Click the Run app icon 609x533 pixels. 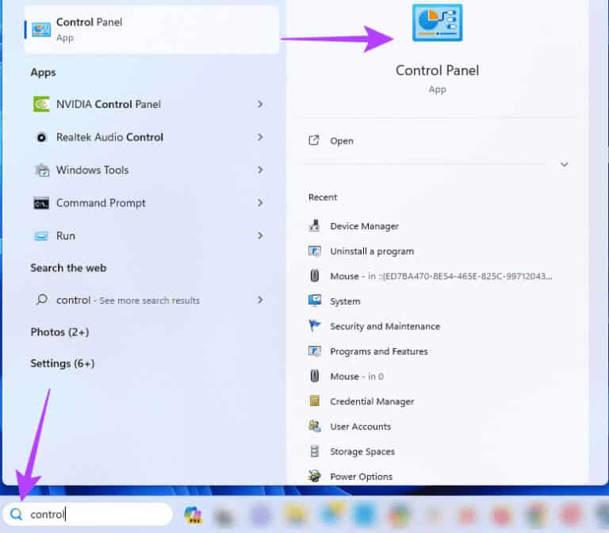pyautogui.click(x=41, y=236)
